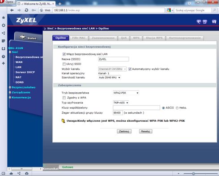This screenshot has height=176, width=219.
Task: Toggle 'Włącz bezprzewodową sieć LAN' checkbox
Action: pos(64,54)
